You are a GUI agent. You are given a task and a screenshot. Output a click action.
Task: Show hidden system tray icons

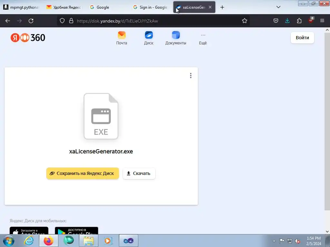pos(274,241)
